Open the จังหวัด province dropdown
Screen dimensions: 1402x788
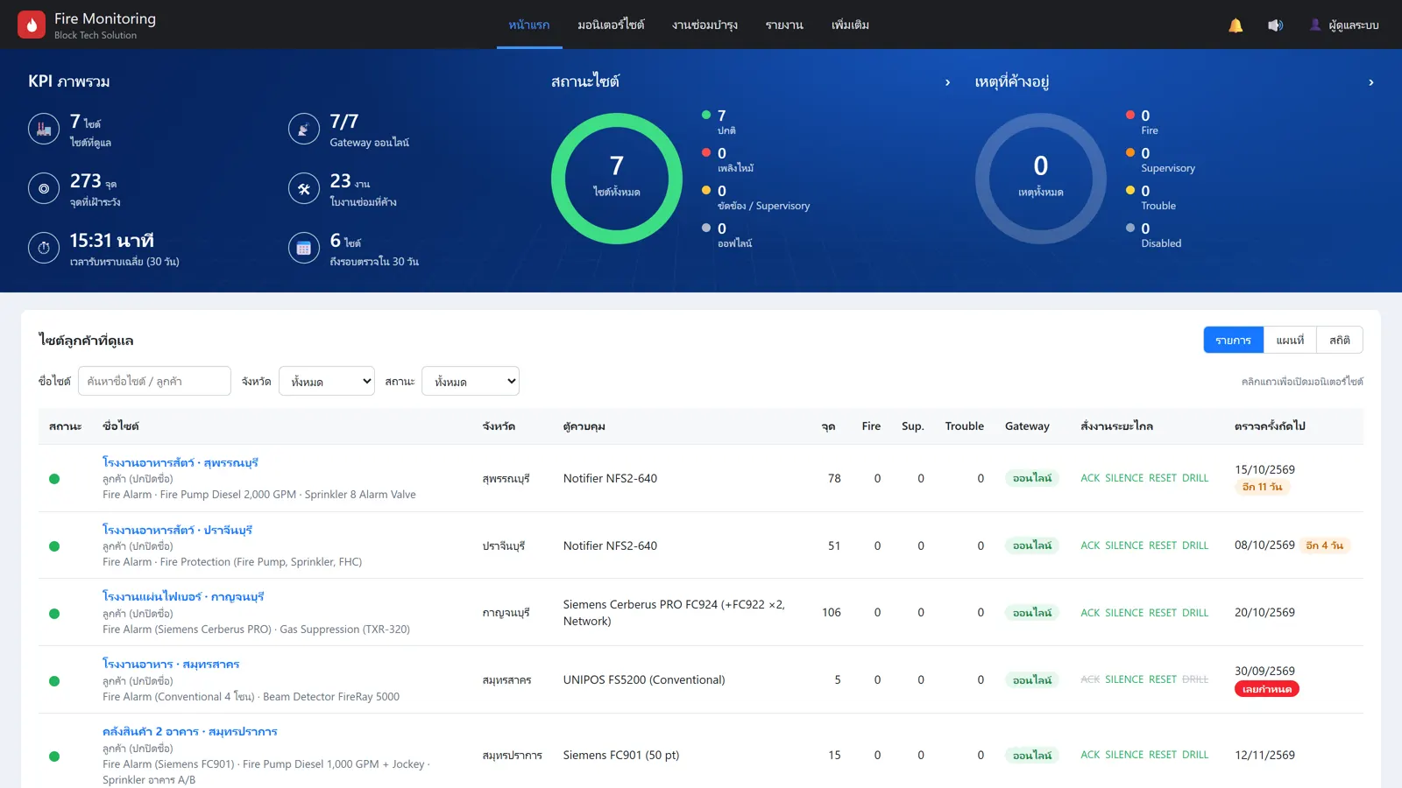tap(327, 381)
